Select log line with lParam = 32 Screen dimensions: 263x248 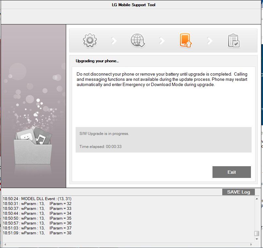click(x=37, y=204)
